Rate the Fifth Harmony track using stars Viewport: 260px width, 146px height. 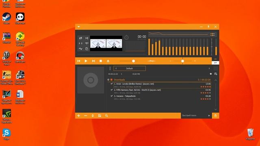206,93
